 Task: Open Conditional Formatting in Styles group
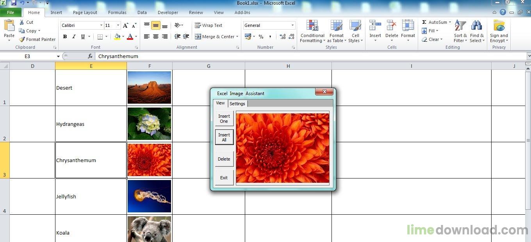click(312, 31)
